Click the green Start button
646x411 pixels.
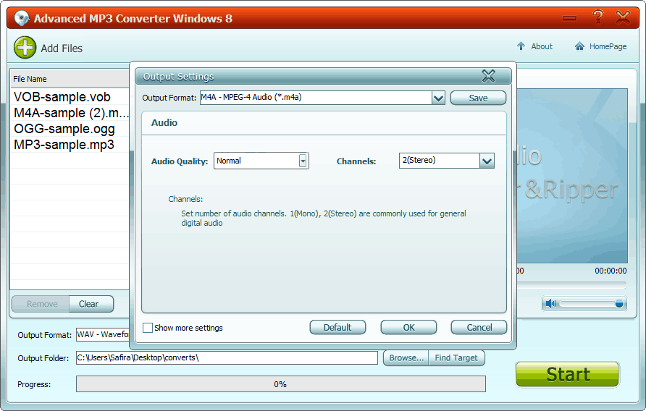coord(568,374)
